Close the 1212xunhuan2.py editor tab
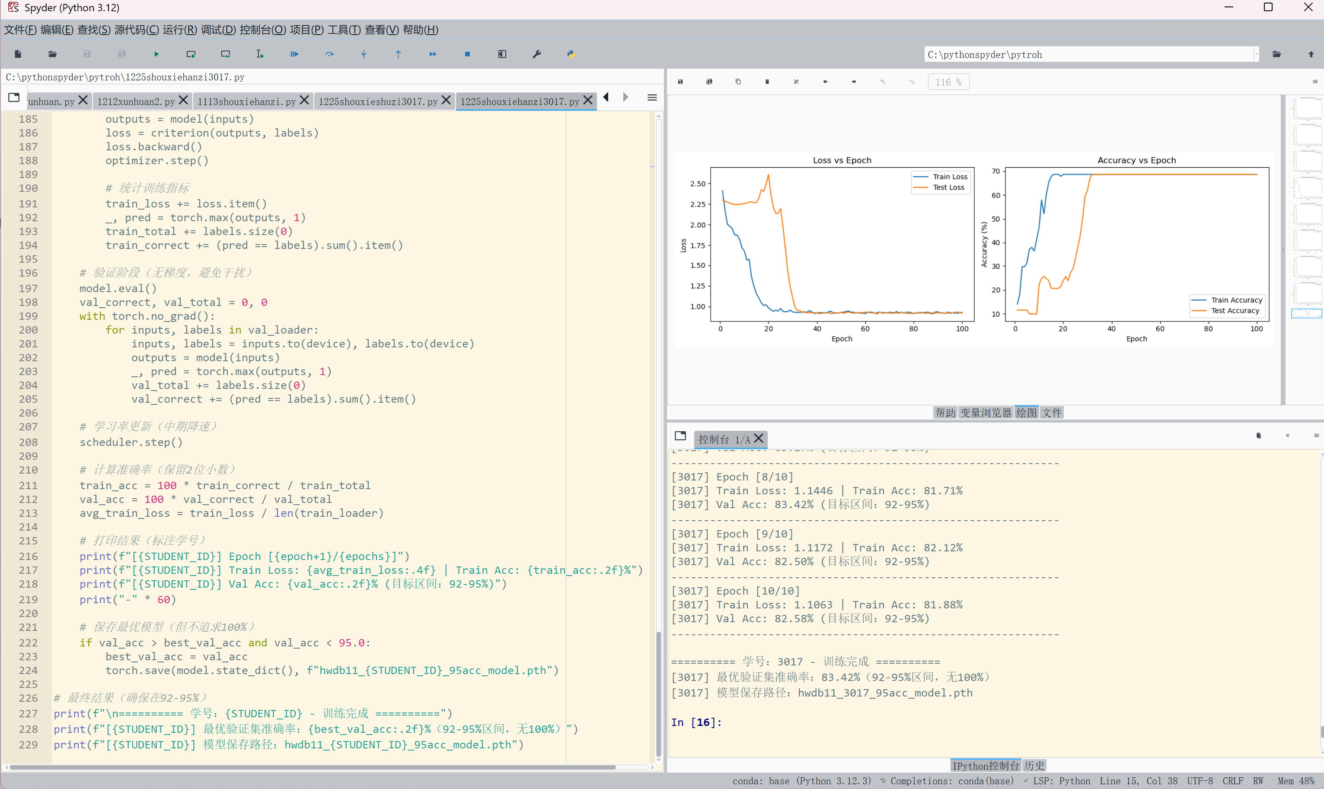 (183, 100)
